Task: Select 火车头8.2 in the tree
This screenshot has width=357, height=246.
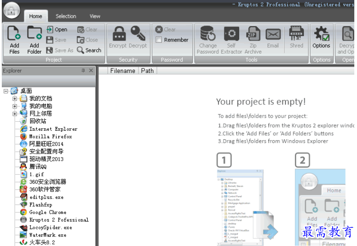Action: 42,242
